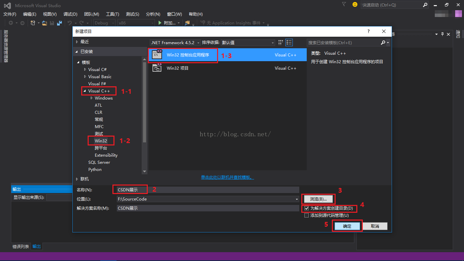Click the Undo toolbar icon
Screen dimensions: 464x261
[x=69, y=23]
